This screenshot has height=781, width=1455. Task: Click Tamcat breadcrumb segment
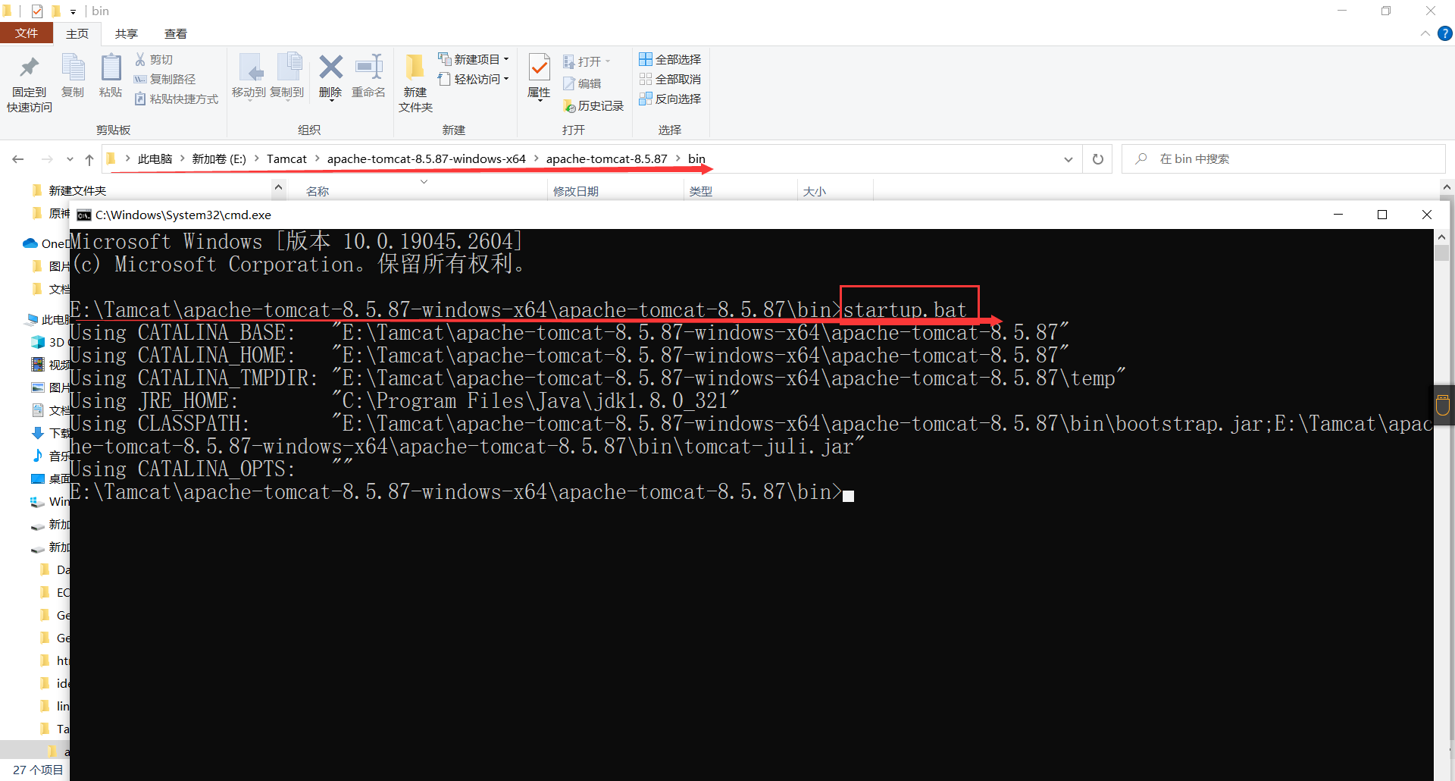[286, 158]
